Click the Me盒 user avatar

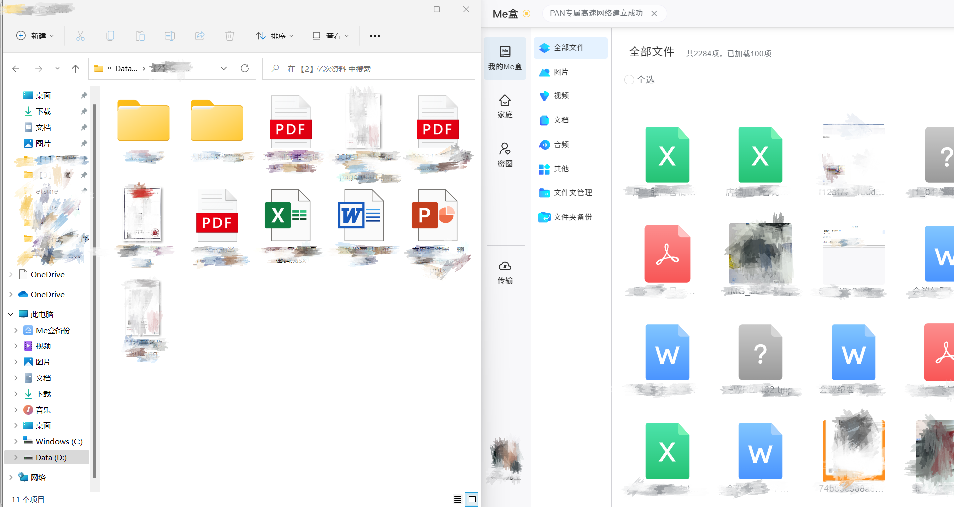pyautogui.click(x=505, y=455)
